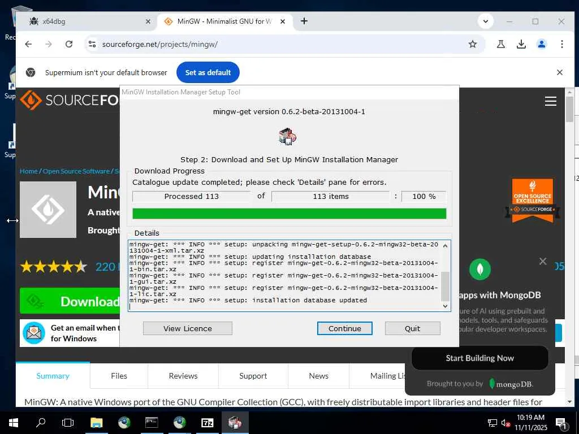The image size is (579, 434).
Task: Click the MinGW project logo thumbnail
Action: pos(48,210)
